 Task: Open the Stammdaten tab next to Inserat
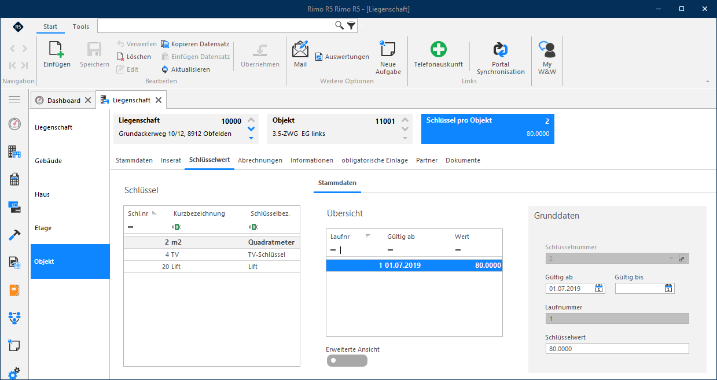click(134, 160)
